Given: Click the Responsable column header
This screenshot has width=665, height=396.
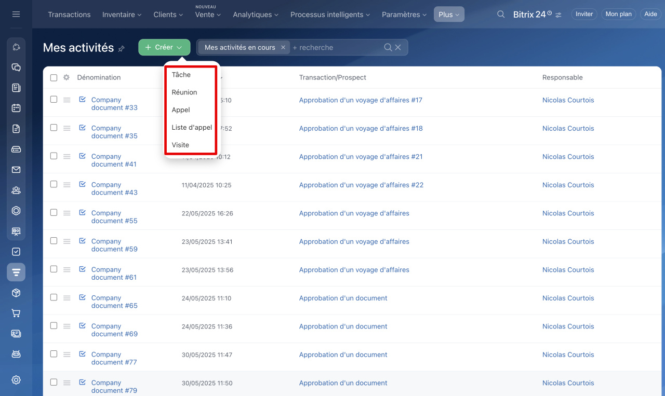Looking at the screenshot, I should (563, 77).
